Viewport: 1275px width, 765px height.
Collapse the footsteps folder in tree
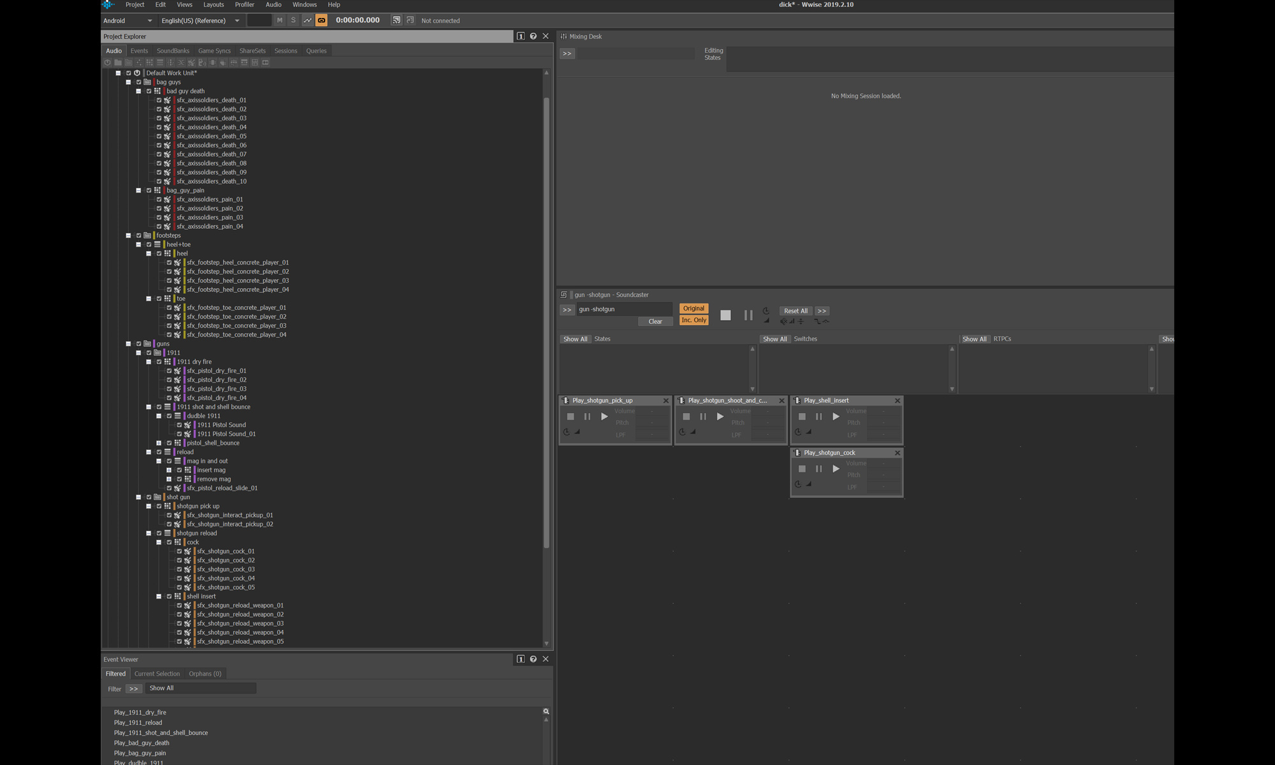point(128,236)
